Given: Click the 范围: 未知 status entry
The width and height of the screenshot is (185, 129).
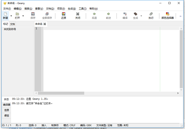Looking at the screenshot, I should (123, 125).
